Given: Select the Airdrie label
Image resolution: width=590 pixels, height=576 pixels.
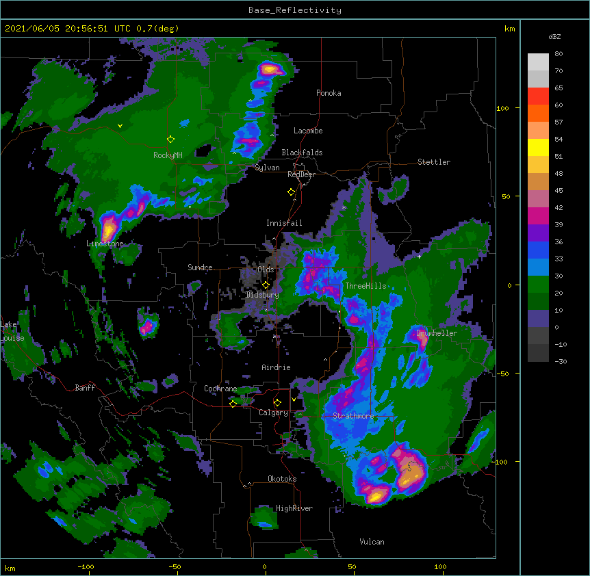Looking at the screenshot, I should coord(277,367).
